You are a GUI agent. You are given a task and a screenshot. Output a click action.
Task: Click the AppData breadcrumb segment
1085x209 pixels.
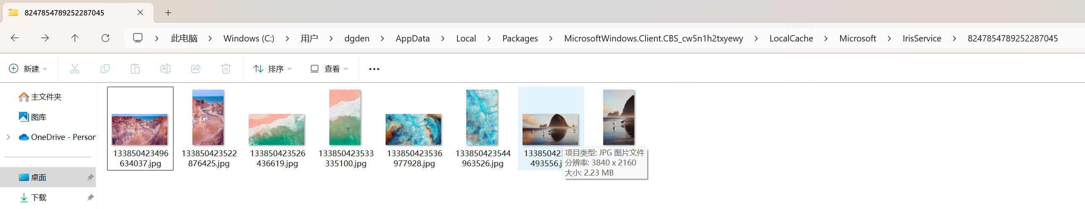(412, 39)
